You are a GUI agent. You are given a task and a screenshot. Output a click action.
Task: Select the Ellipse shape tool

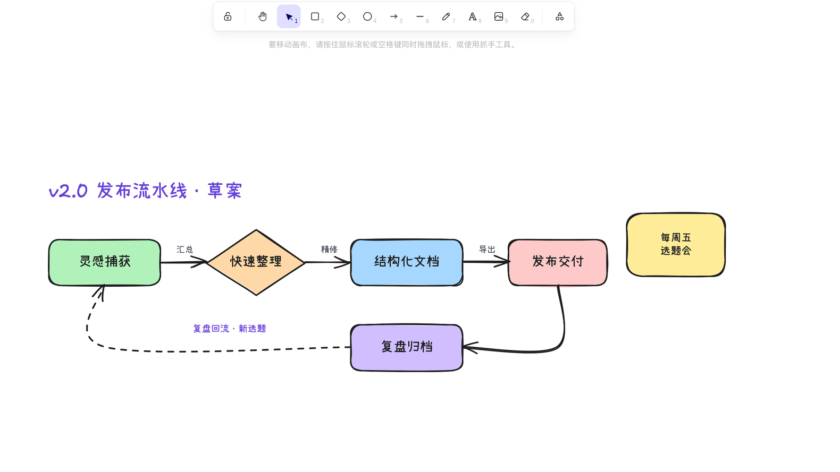(x=367, y=16)
